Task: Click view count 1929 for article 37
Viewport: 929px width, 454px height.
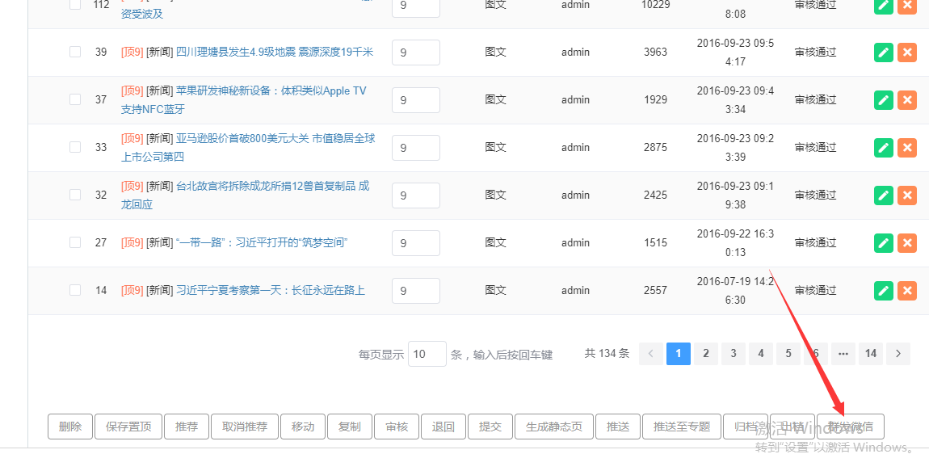Action: pyautogui.click(x=655, y=99)
